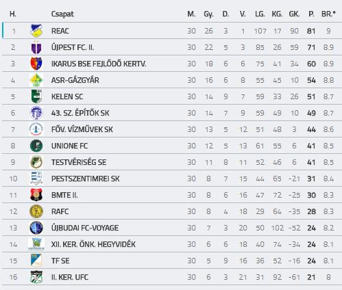Image resolution: width=342 pixels, height=290 pixels.
Task: Select the Kelen SC green crest
Action: [36, 96]
